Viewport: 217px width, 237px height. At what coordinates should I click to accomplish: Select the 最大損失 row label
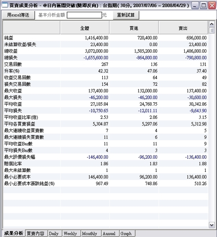click(13, 98)
